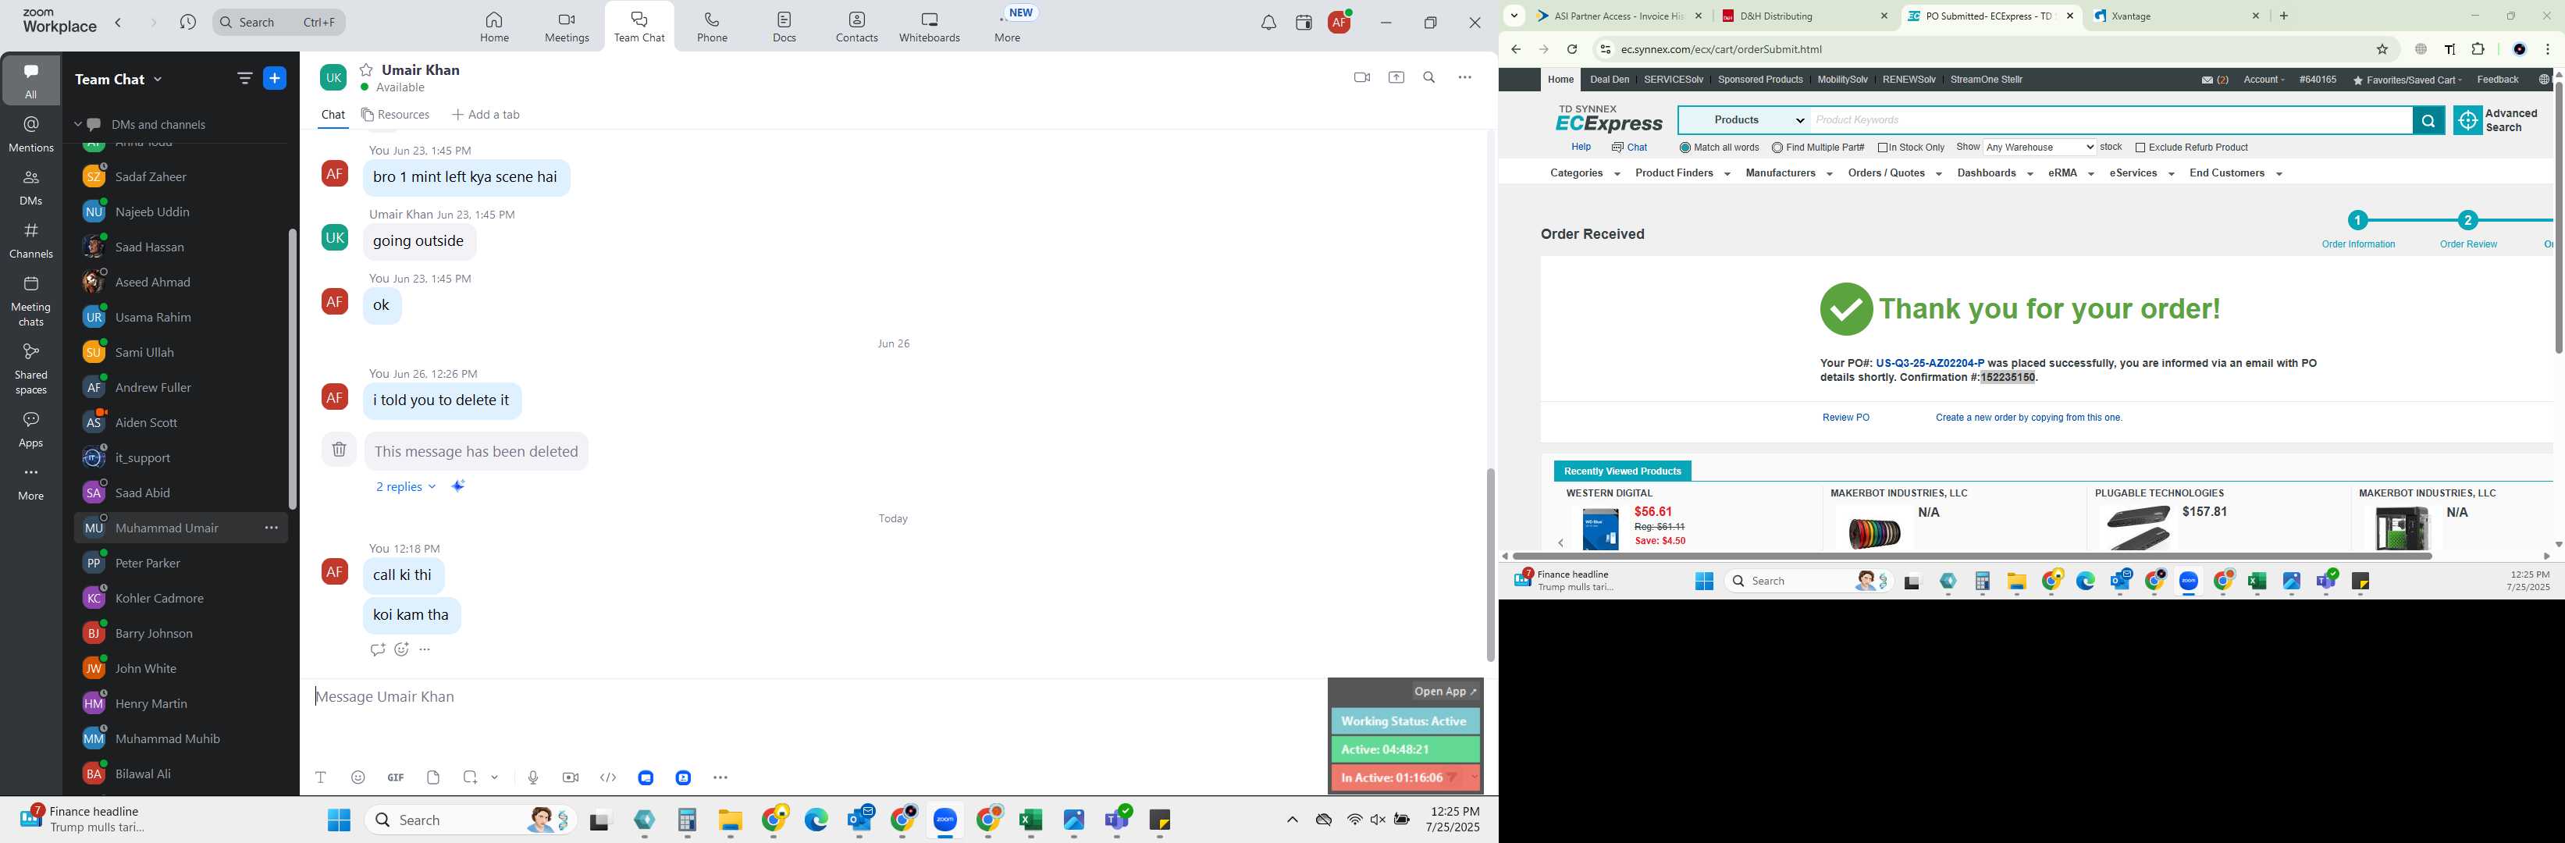This screenshot has width=2565, height=843.
Task: Open Team Chat filter icon
Action: coord(244,79)
